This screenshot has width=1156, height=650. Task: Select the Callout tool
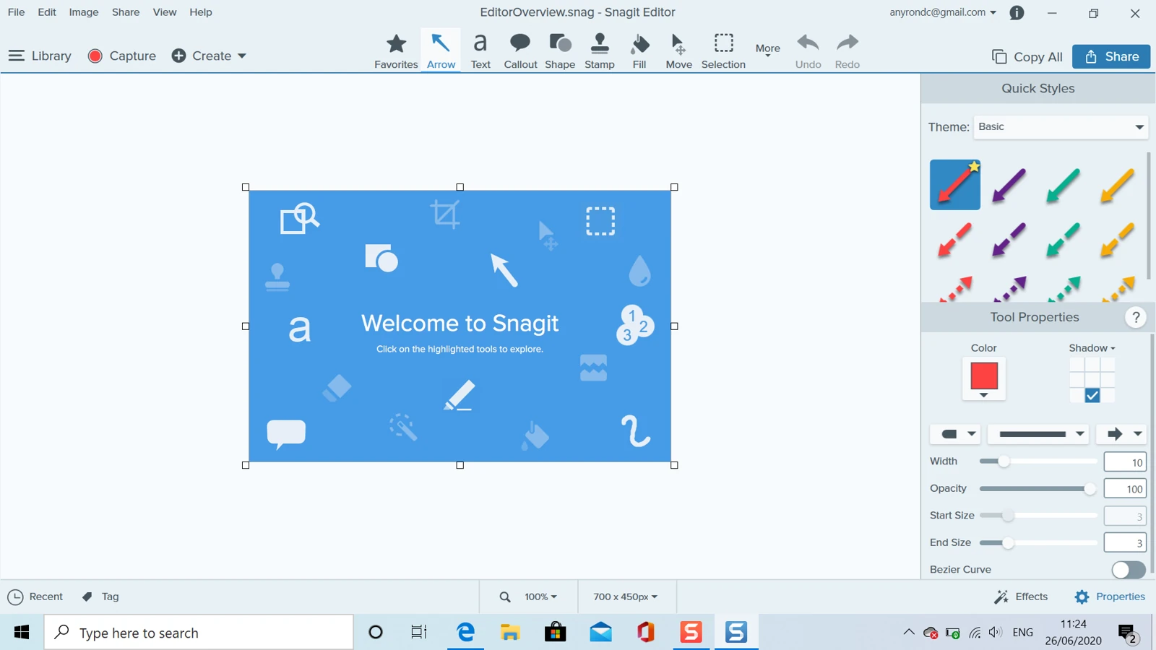tap(520, 51)
